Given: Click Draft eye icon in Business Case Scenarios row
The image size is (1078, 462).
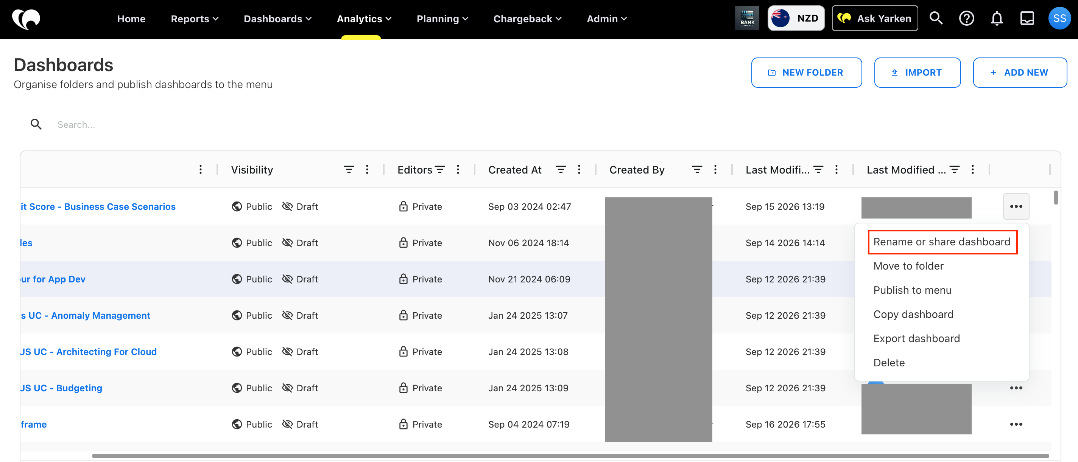Looking at the screenshot, I should tap(287, 206).
